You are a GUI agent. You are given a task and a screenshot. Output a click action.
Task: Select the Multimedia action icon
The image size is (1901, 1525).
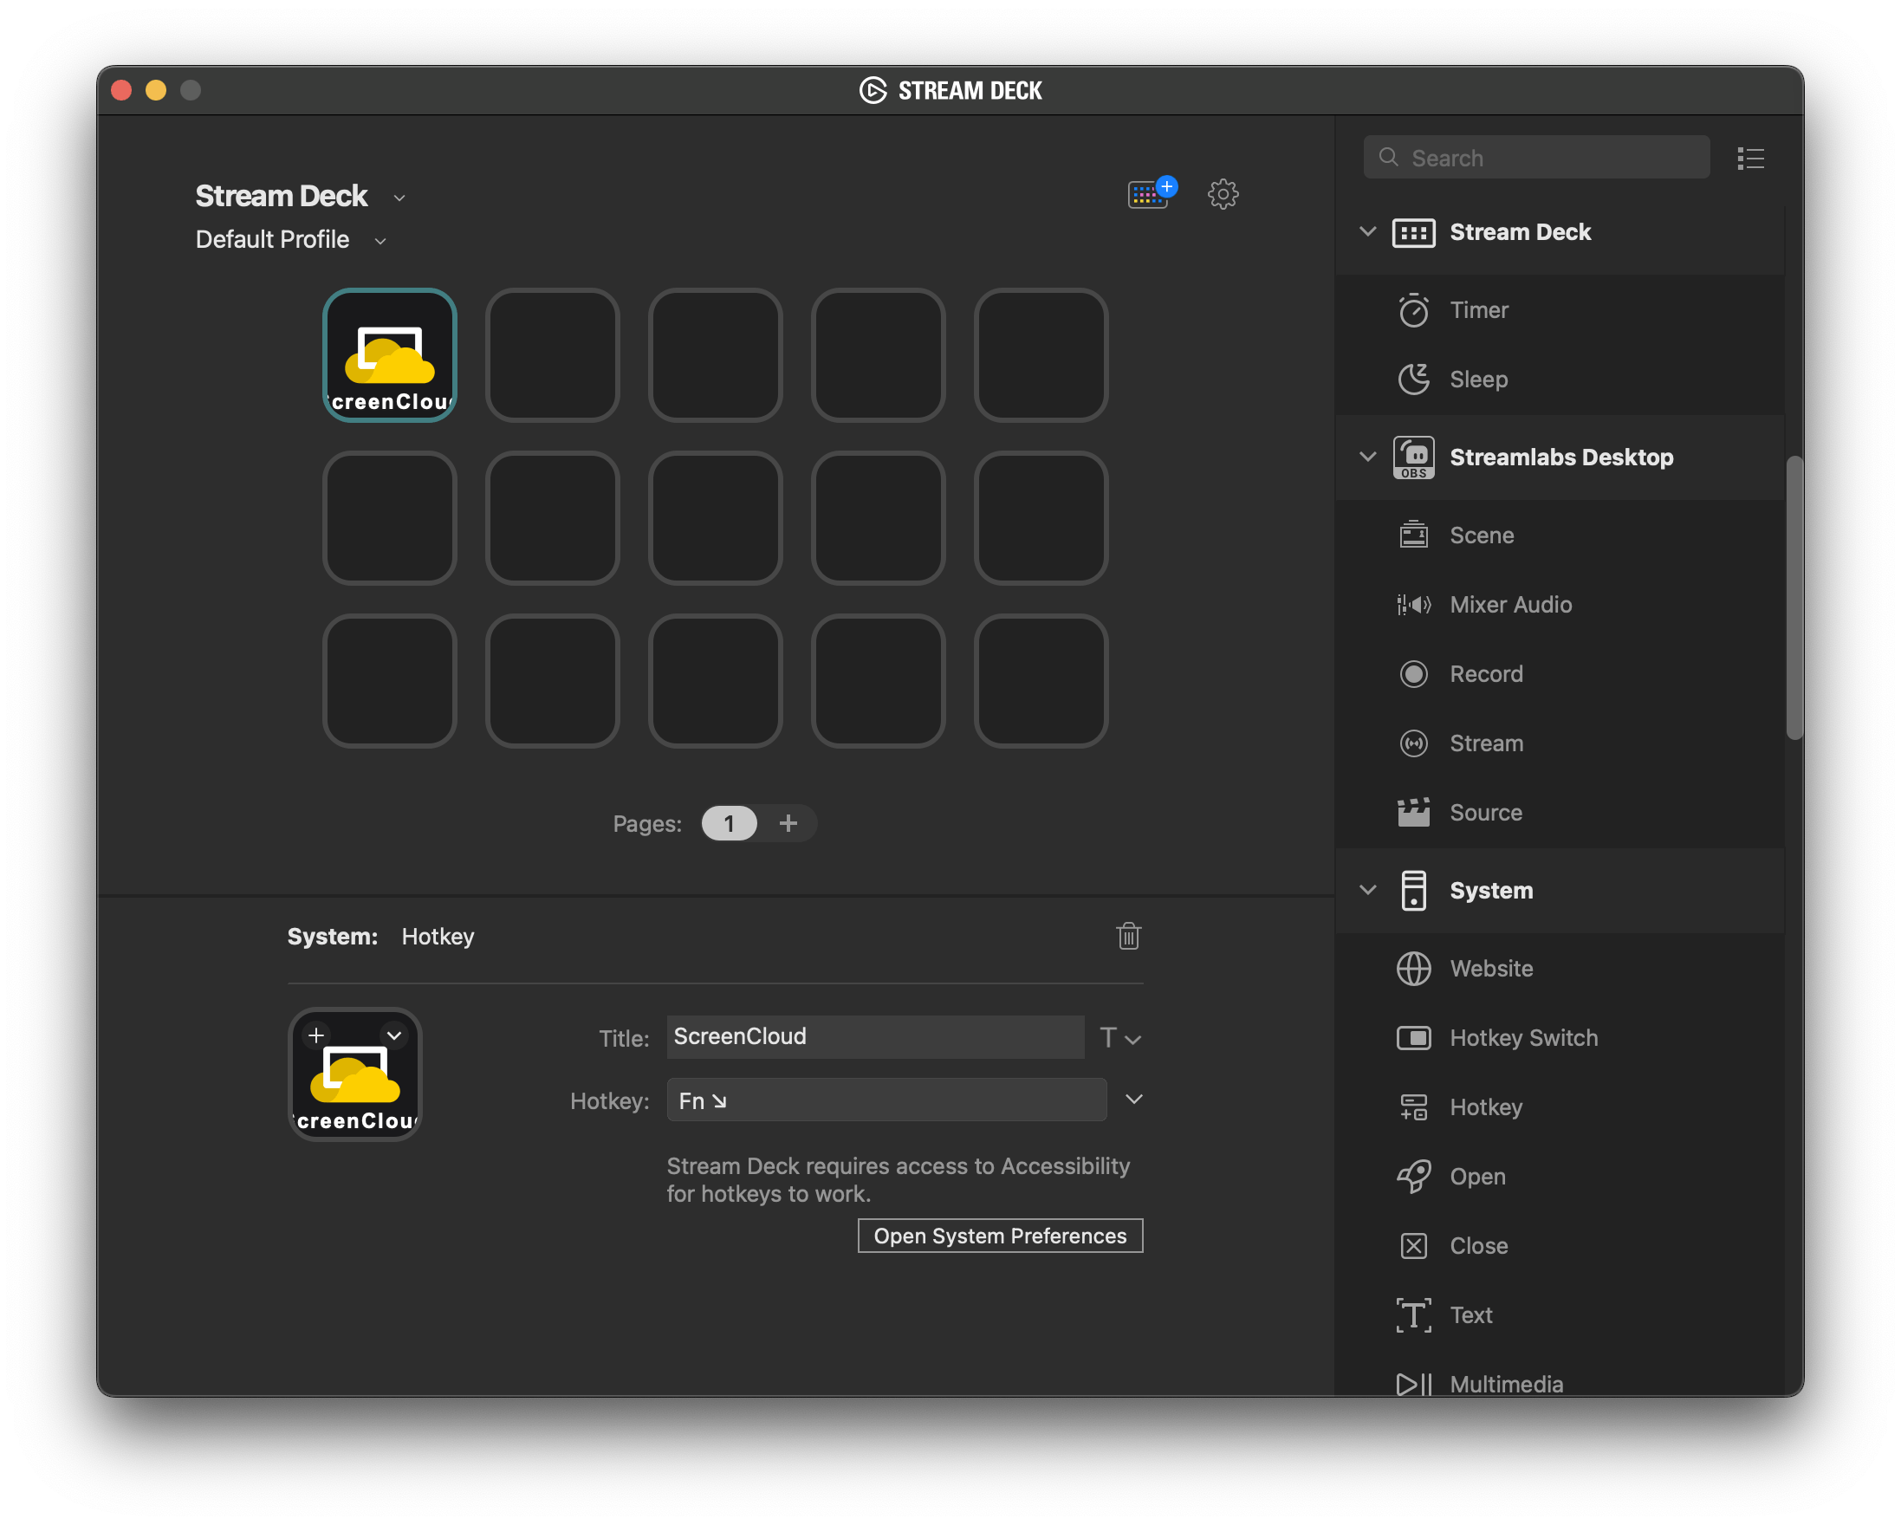tap(1413, 1385)
